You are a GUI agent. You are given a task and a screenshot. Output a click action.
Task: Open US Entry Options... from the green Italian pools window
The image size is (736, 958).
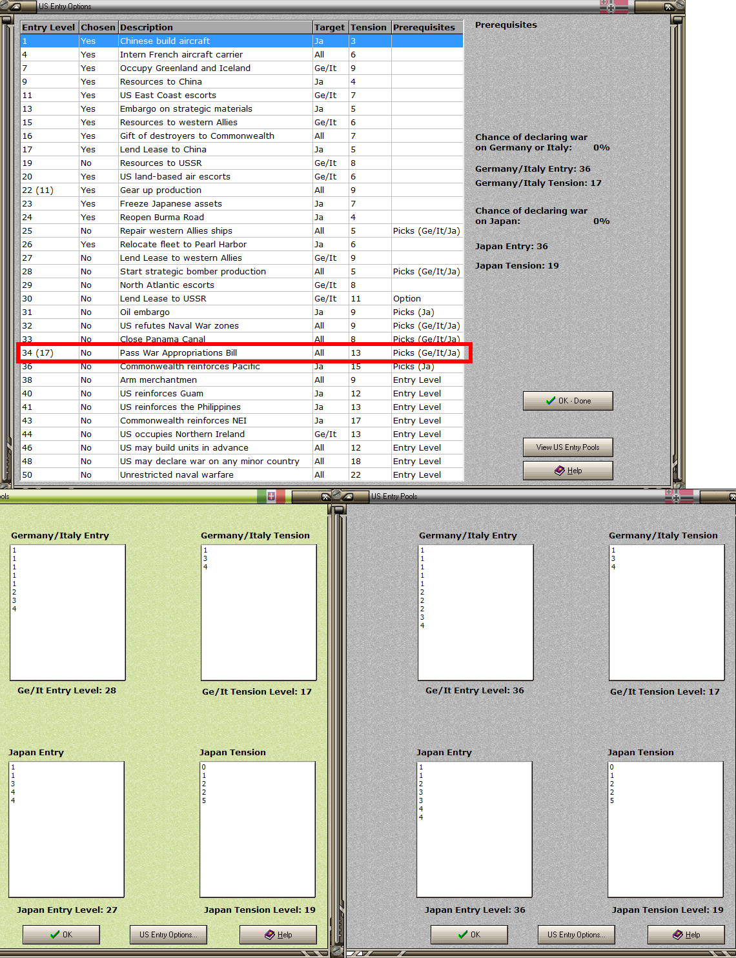point(169,935)
